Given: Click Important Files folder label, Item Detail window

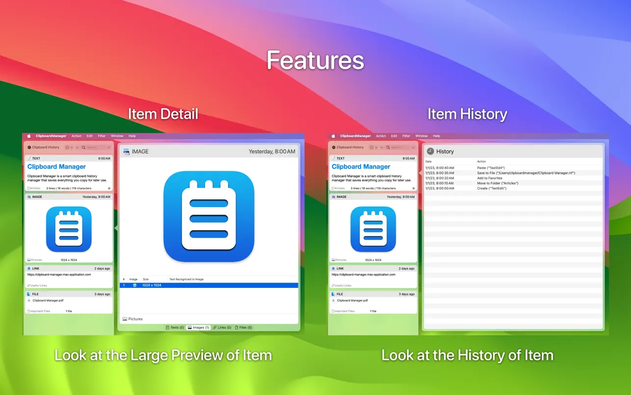Looking at the screenshot, I should click(x=39, y=311).
